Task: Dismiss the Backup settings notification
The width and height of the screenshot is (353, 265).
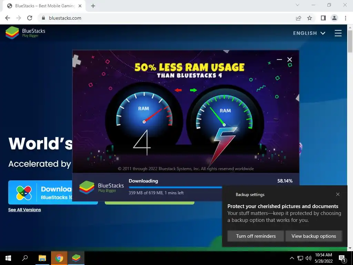Action: coord(338,194)
